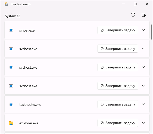Click the taskhostw.exe process icon
This screenshot has width=153, height=134.
click(11, 105)
